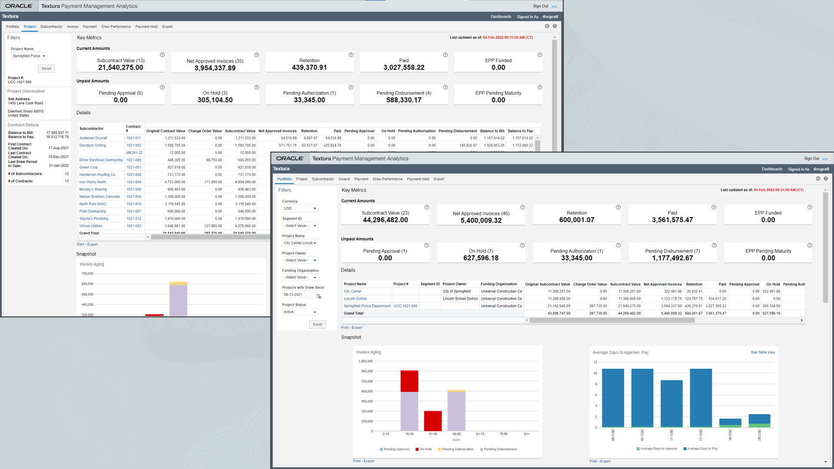Click See Table View link
Image resolution: width=834 pixels, height=469 pixels.
point(763,352)
